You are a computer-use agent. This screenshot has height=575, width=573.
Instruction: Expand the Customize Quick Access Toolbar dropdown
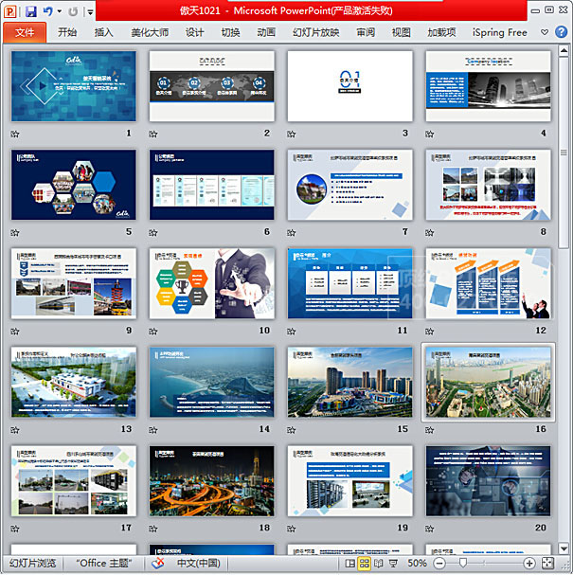[90, 11]
